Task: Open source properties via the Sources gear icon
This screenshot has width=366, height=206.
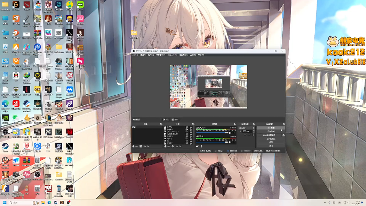Action: coord(173,146)
